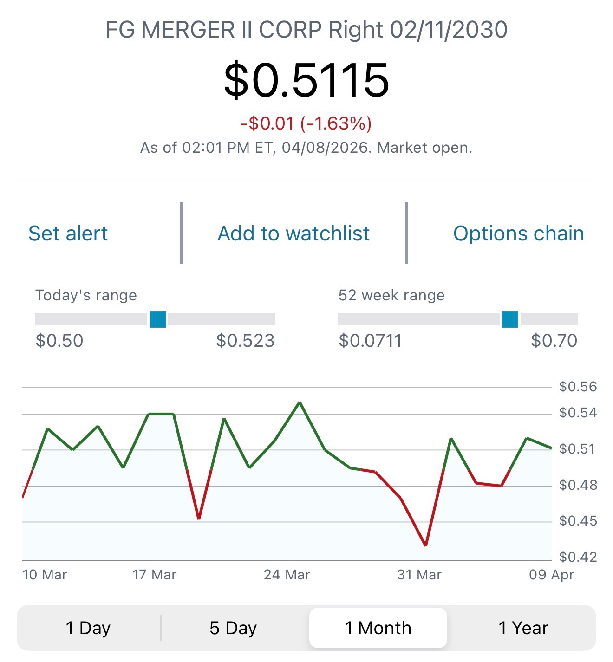This screenshot has height=662, width=613.
Task: Click the chart low point near 31 Mar
Action: pos(425,545)
